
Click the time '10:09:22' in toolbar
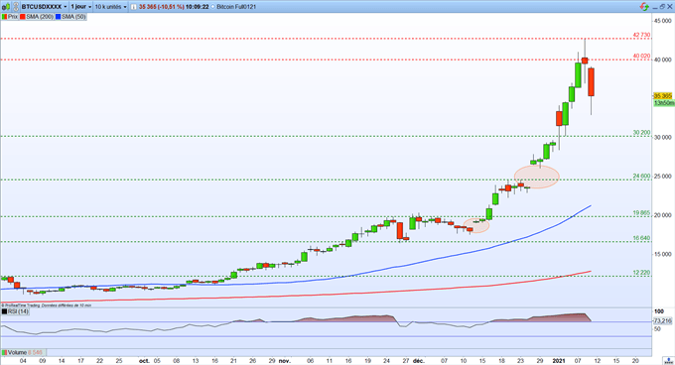(198, 7)
